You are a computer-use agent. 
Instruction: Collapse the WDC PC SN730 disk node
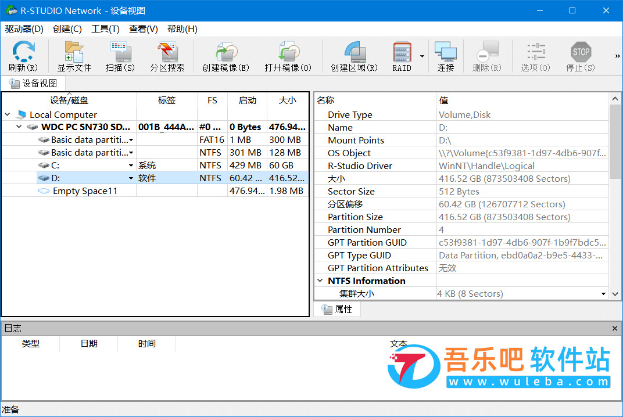pyautogui.click(x=19, y=127)
